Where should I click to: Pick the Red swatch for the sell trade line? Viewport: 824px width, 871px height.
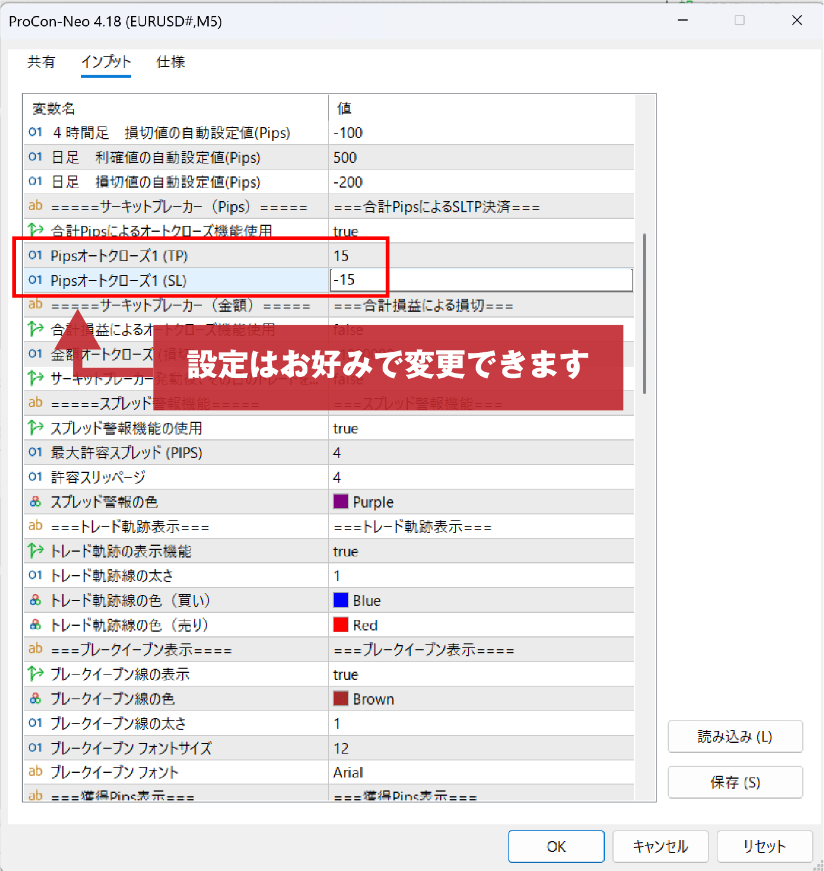[x=341, y=625]
